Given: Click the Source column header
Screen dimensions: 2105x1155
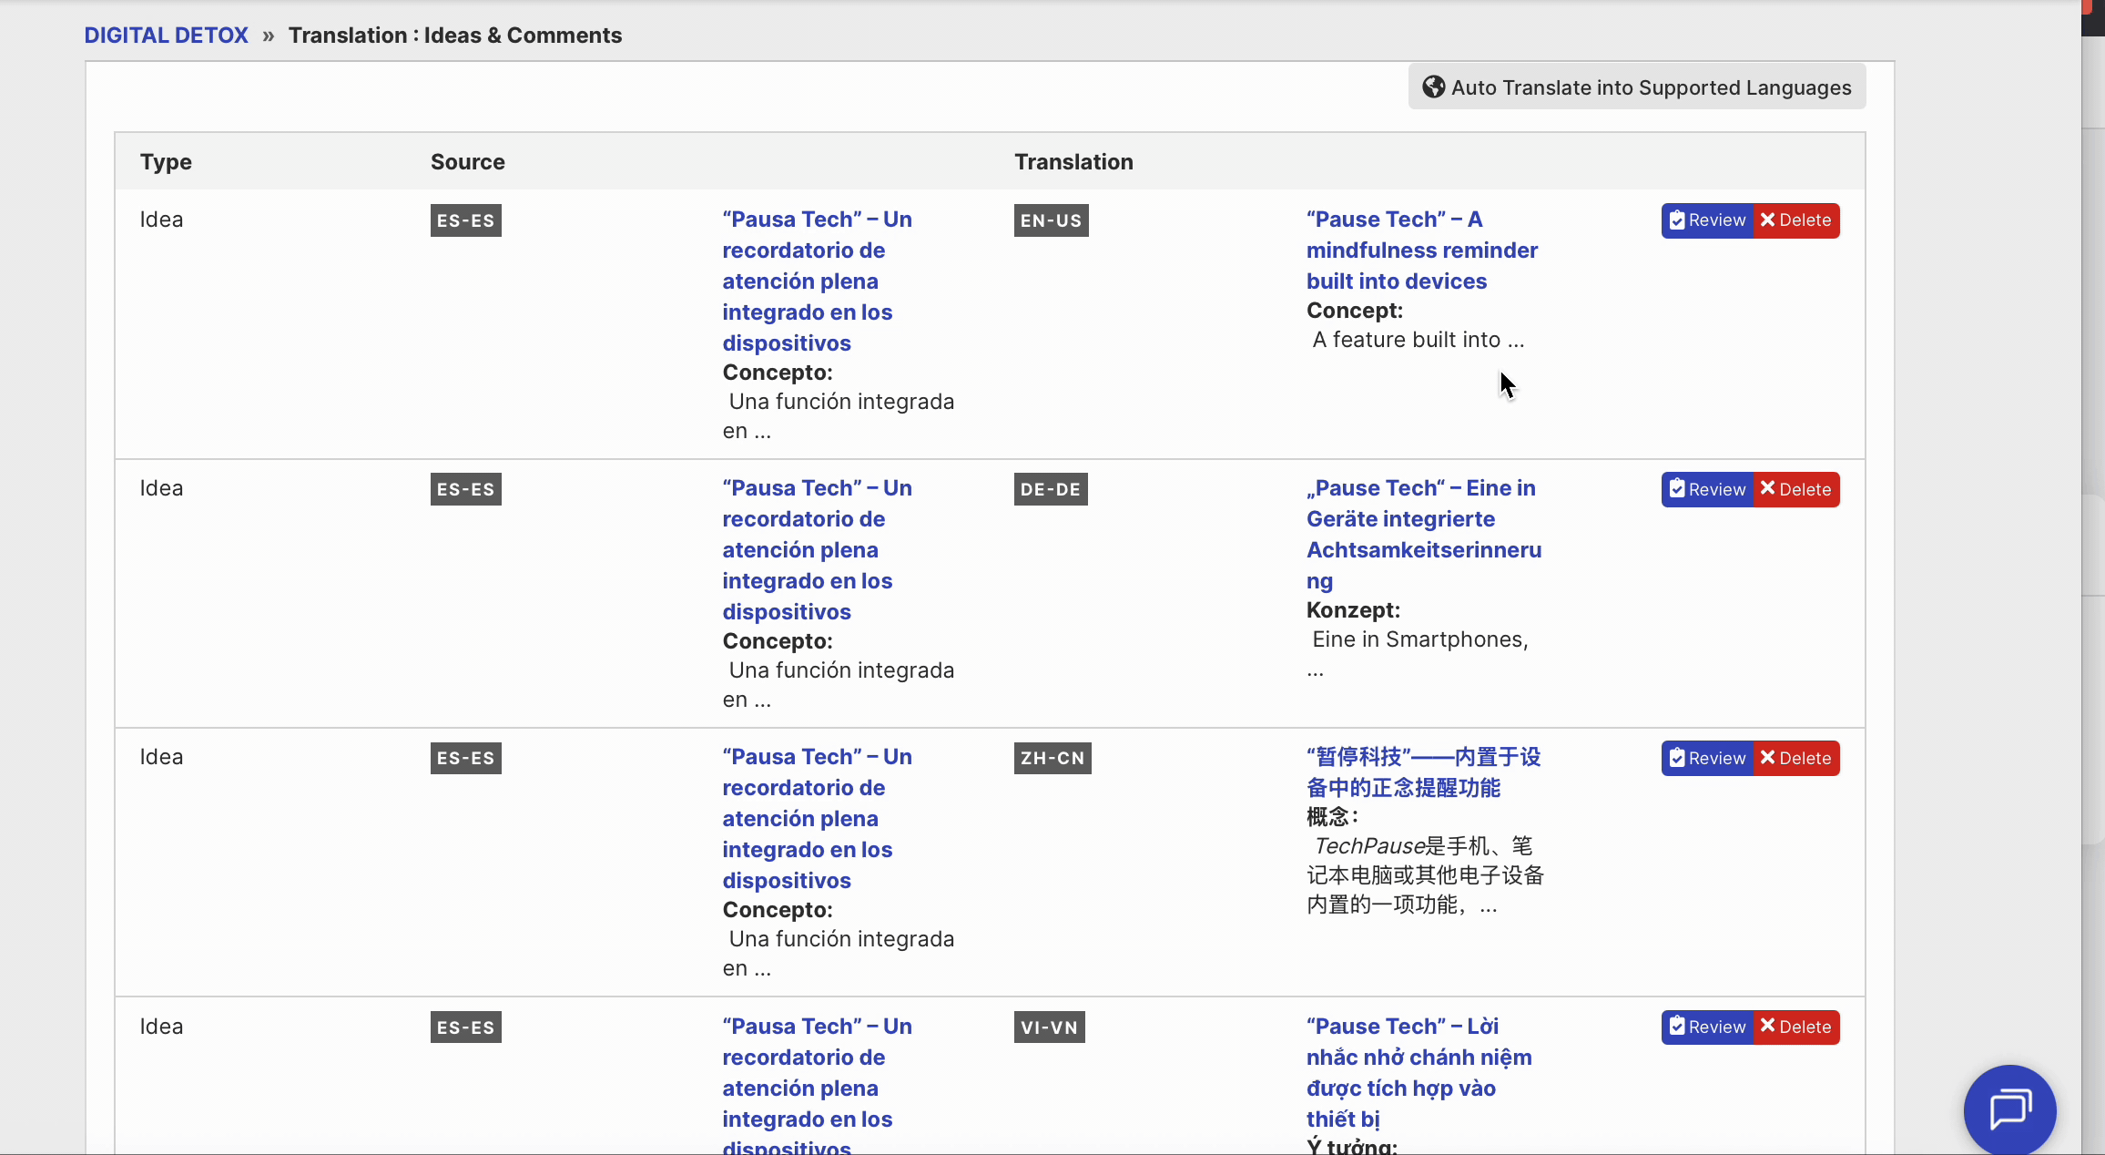Looking at the screenshot, I should (x=467, y=162).
